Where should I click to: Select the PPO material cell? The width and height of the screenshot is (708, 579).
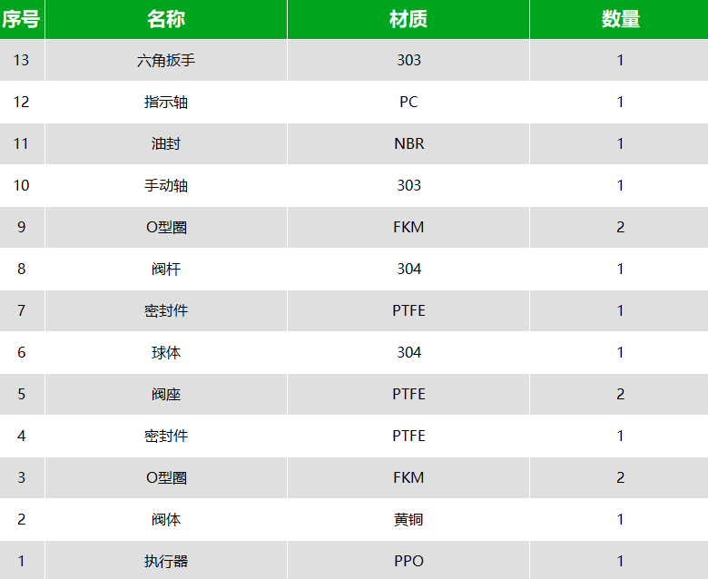point(408,561)
